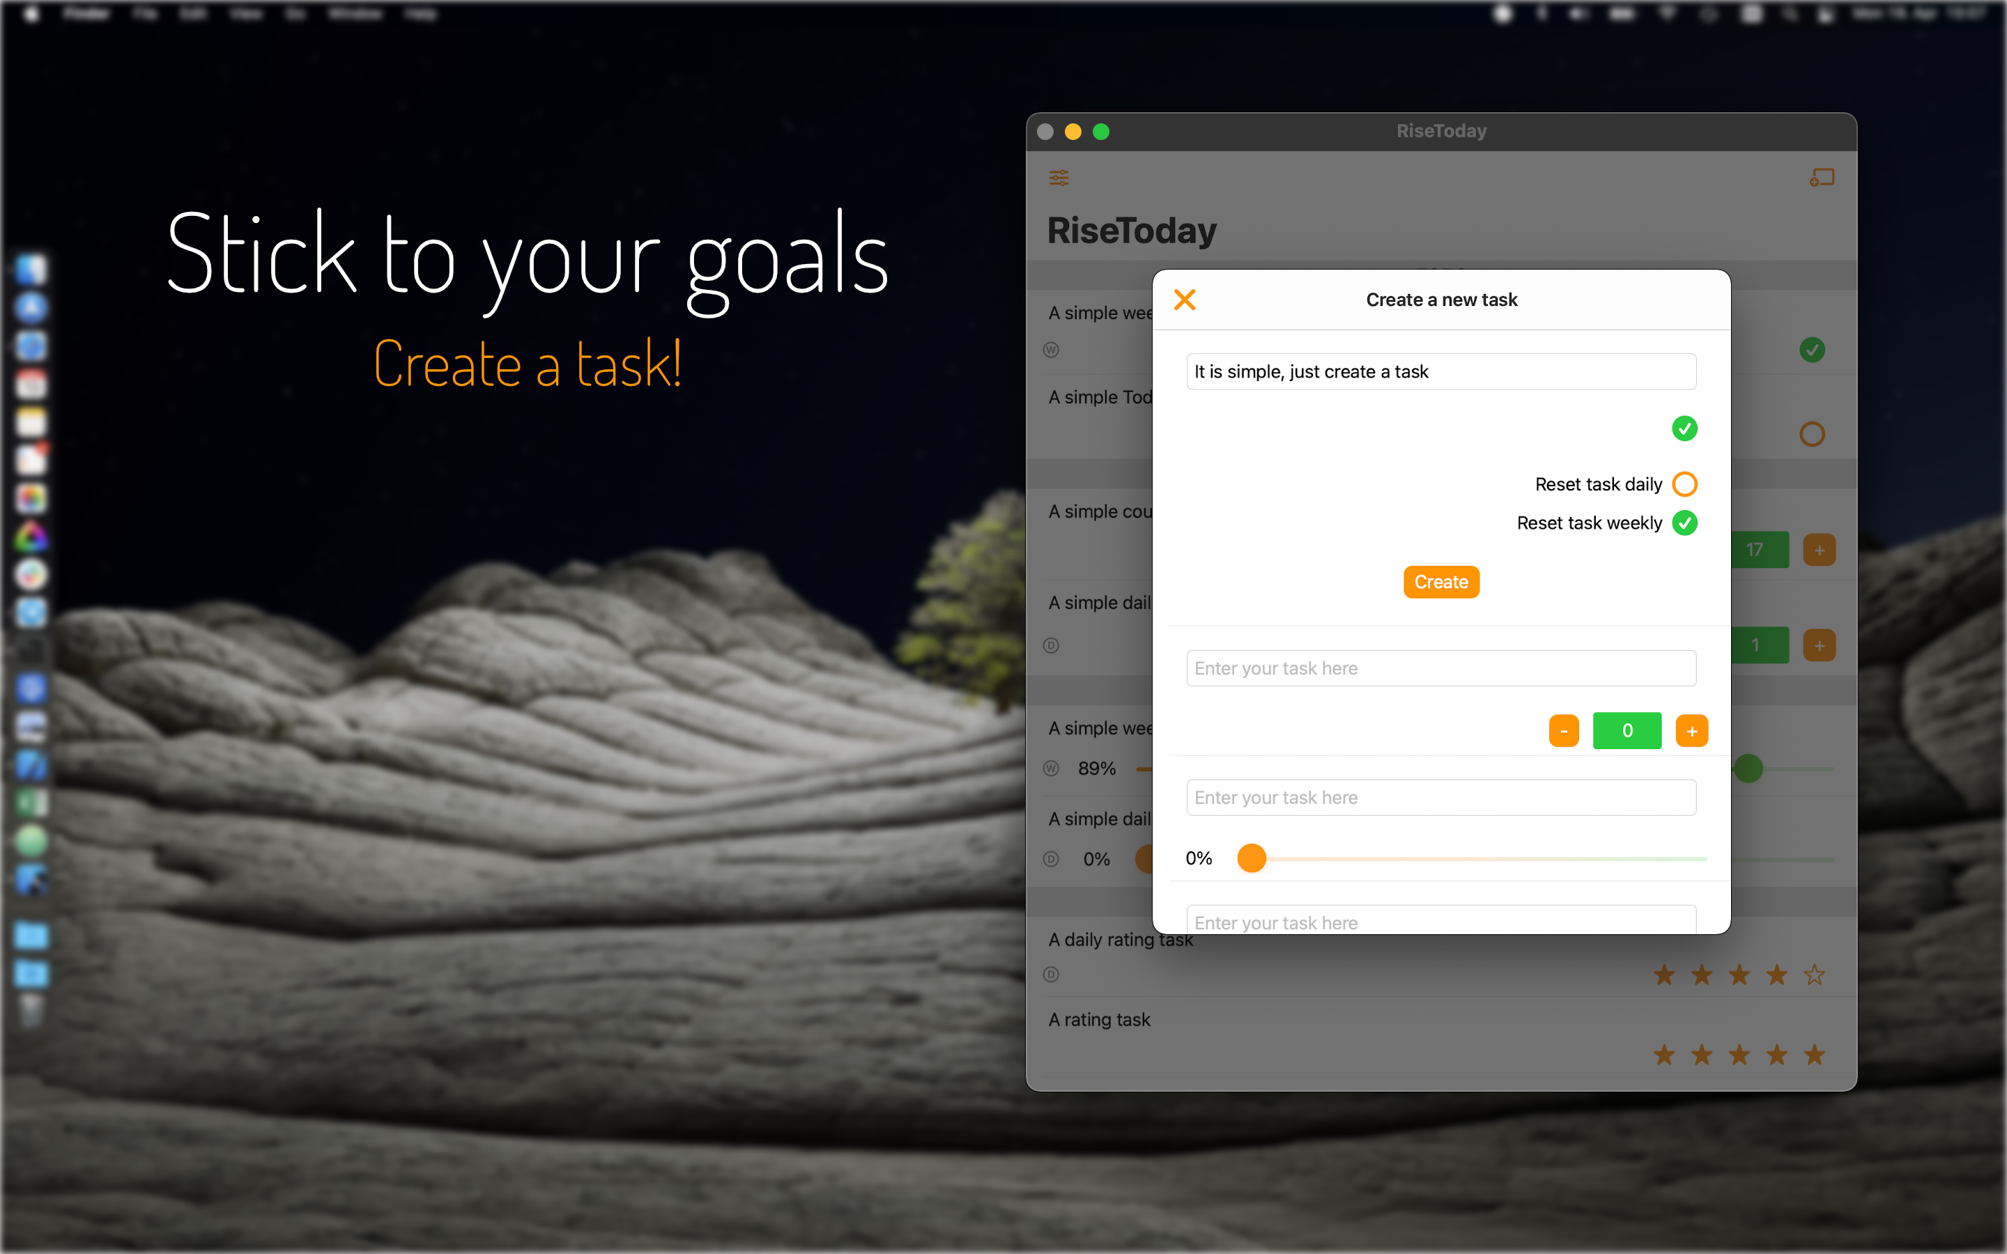Set A rating task to five stars
Screen dimensions: 2007x1254
(x=1815, y=1055)
